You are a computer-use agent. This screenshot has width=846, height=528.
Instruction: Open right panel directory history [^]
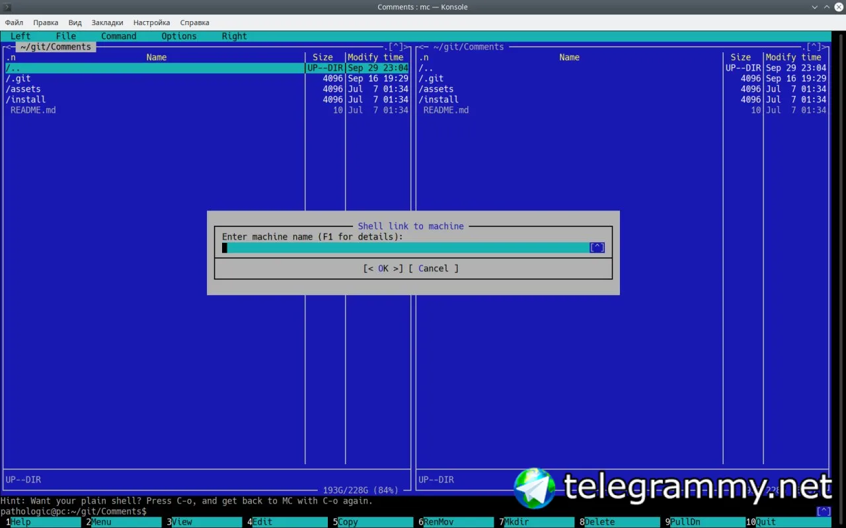pos(814,47)
